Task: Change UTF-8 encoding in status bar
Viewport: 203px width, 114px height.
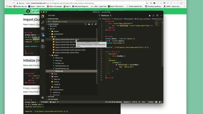Action: [134, 102]
